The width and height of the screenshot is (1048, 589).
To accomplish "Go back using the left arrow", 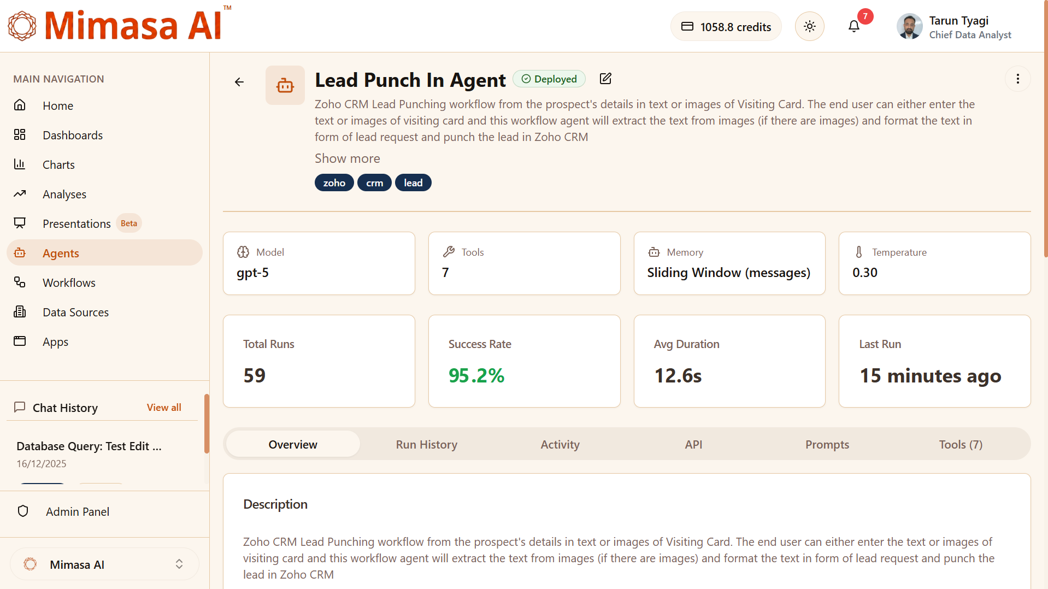I will click(239, 82).
